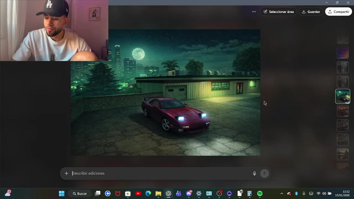Image resolution: width=354 pixels, height=199 pixels.
Task: Open the McAfee taskbar icon
Action: (118, 193)
